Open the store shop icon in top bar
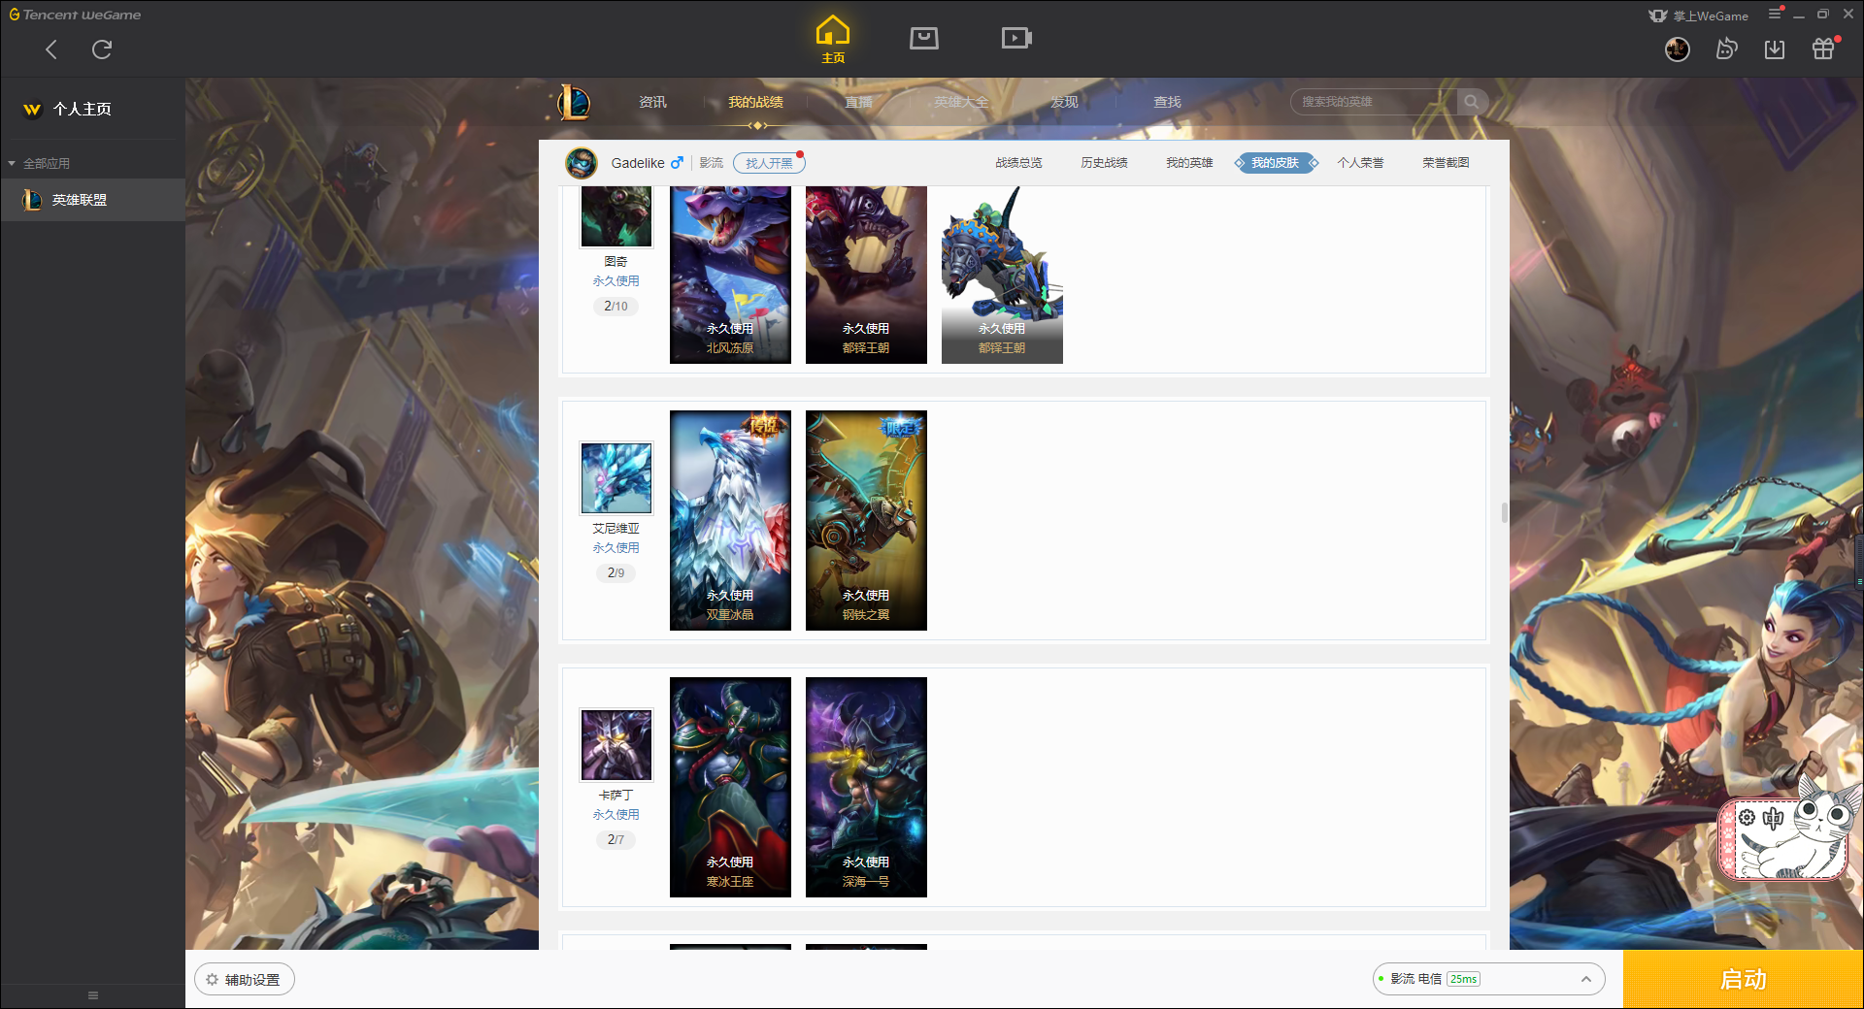Screen dimensions: 1864x1009 pos(924,38)
